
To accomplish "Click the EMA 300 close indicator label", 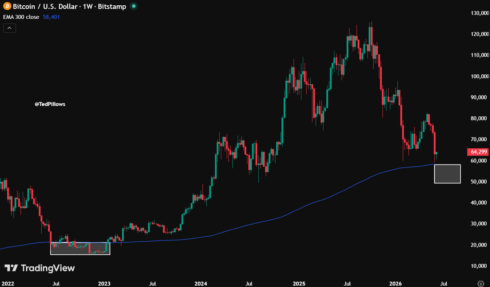I will [x=20, y=17].
